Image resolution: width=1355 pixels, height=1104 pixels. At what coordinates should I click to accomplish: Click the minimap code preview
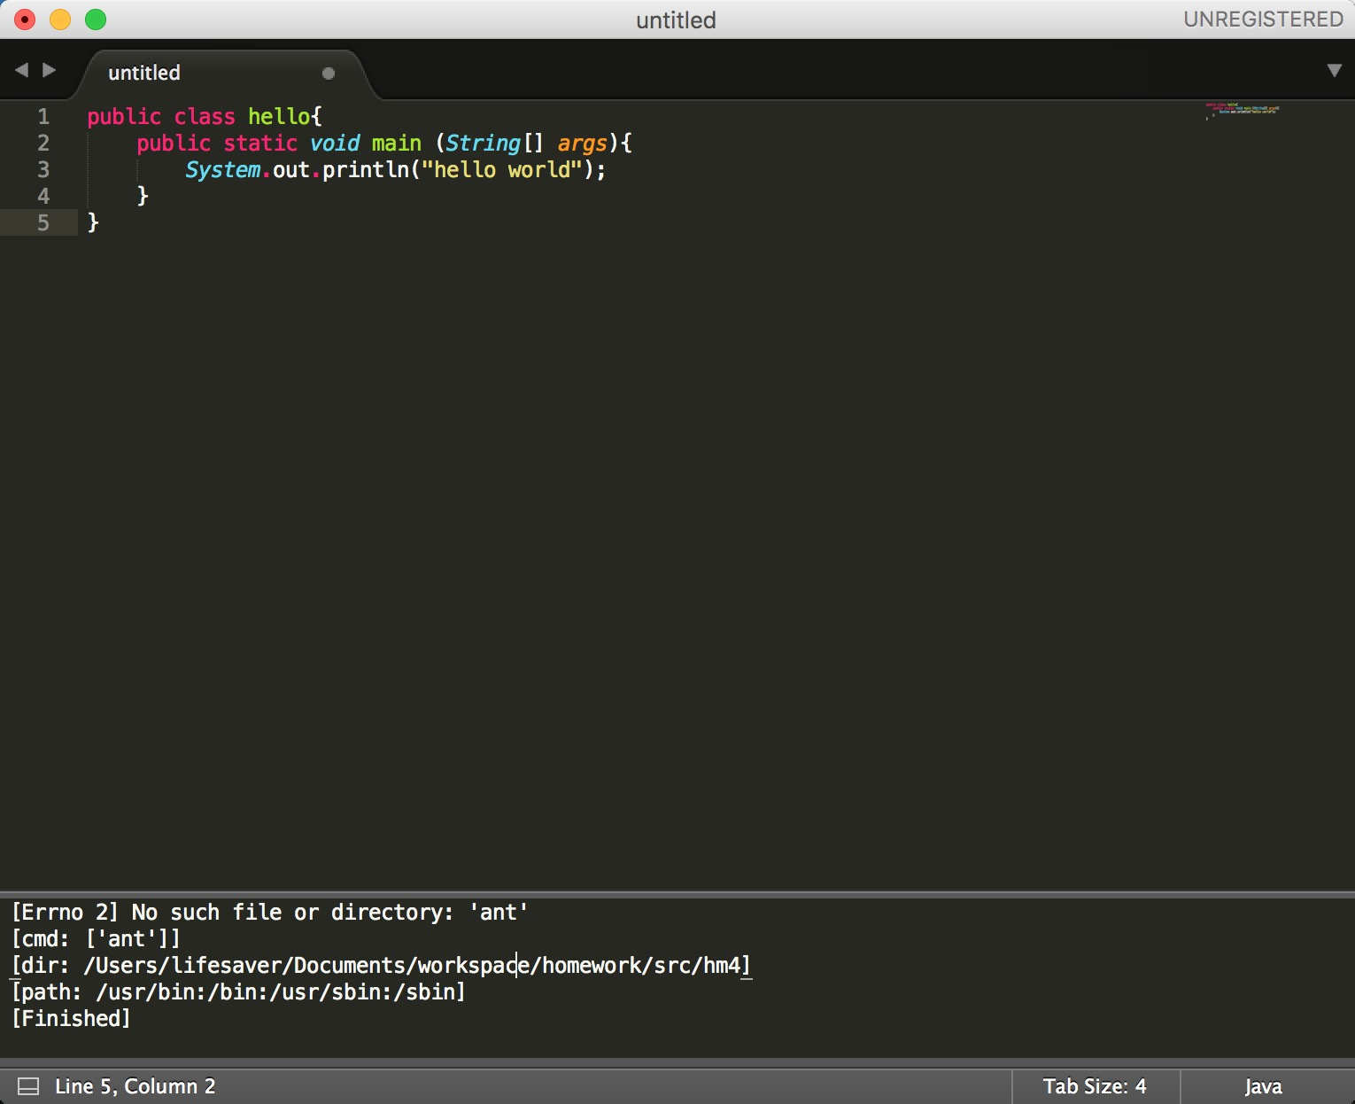click(1243, 111)
